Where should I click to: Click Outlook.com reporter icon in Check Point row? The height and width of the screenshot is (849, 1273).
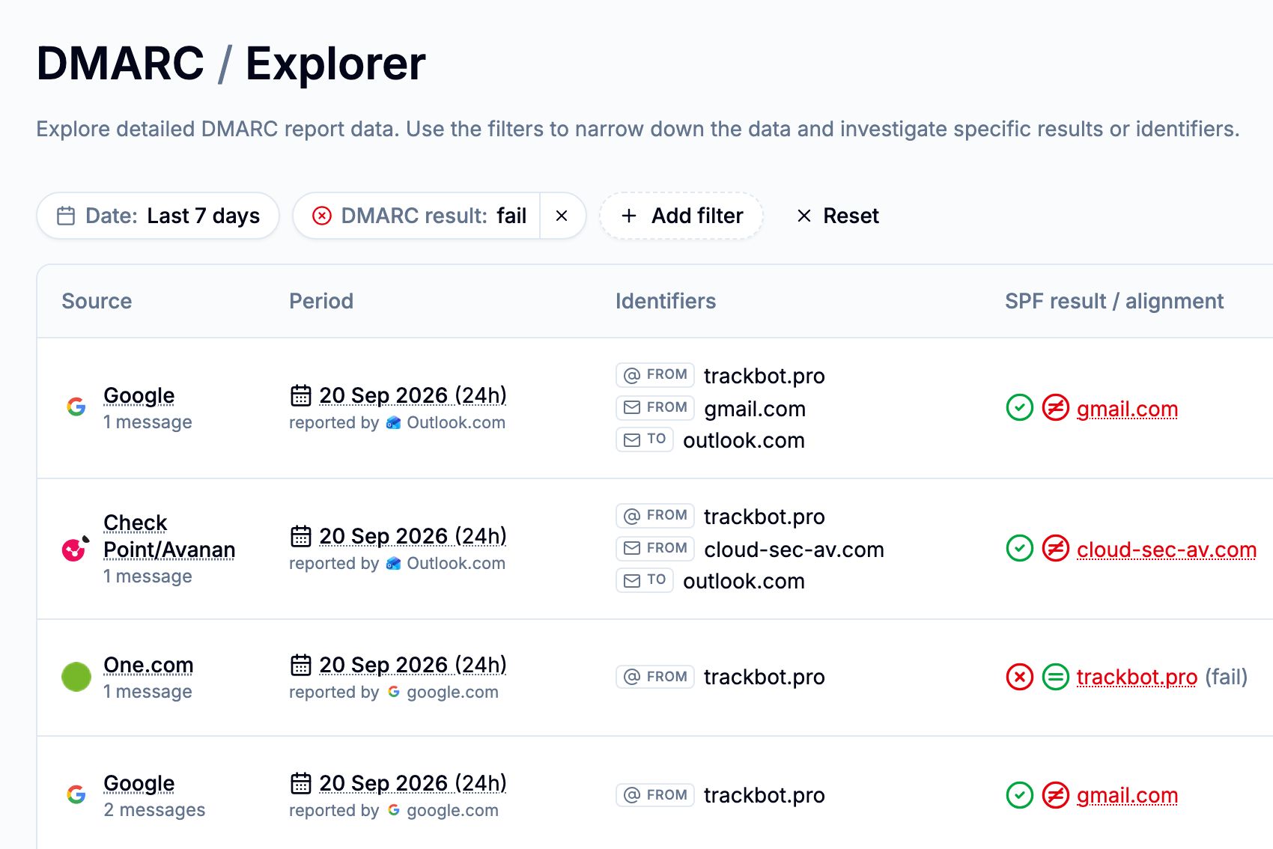(x=393, y=563)
